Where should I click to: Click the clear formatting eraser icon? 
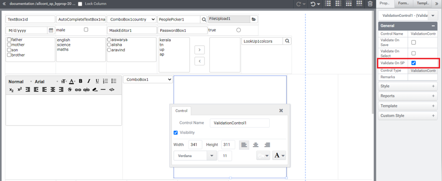95,89
